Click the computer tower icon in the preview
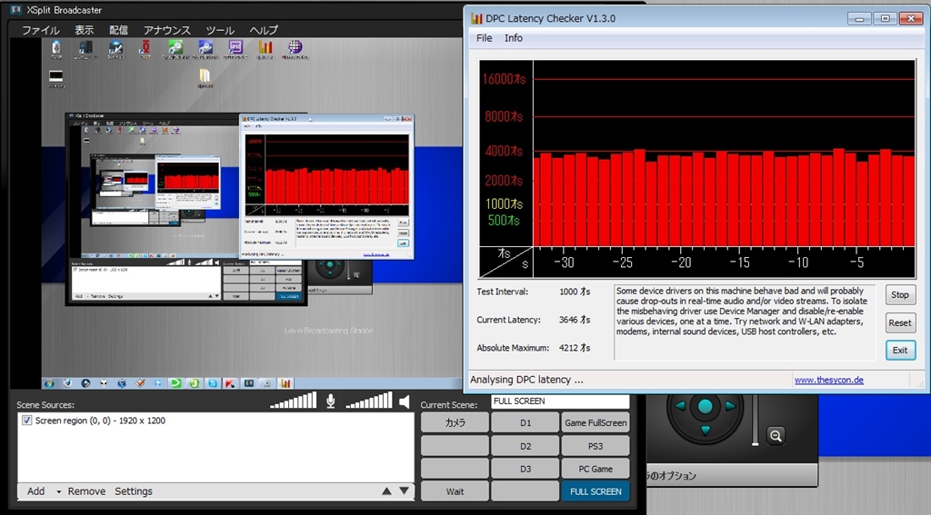 [85, 49]
